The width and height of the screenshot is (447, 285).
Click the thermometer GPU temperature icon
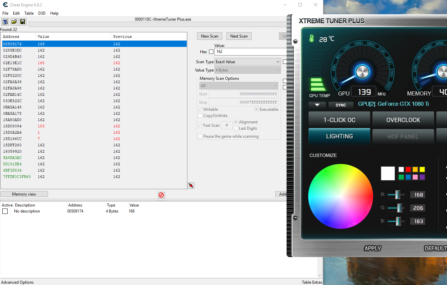[312, 39]
